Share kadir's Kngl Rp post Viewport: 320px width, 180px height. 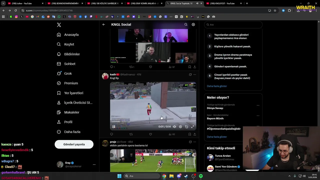pyautogui.click(x=195, y=134)
